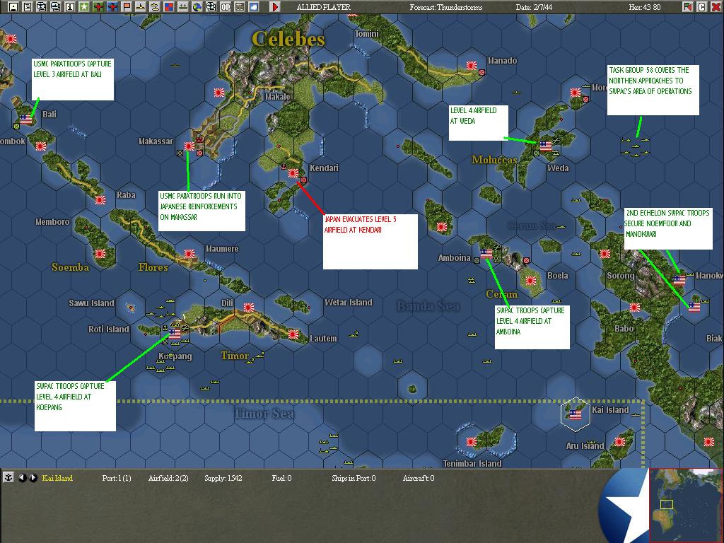This screenshot has height=543, width=724.
Task: Click the film strip toolbar icon
Action: 239,7
